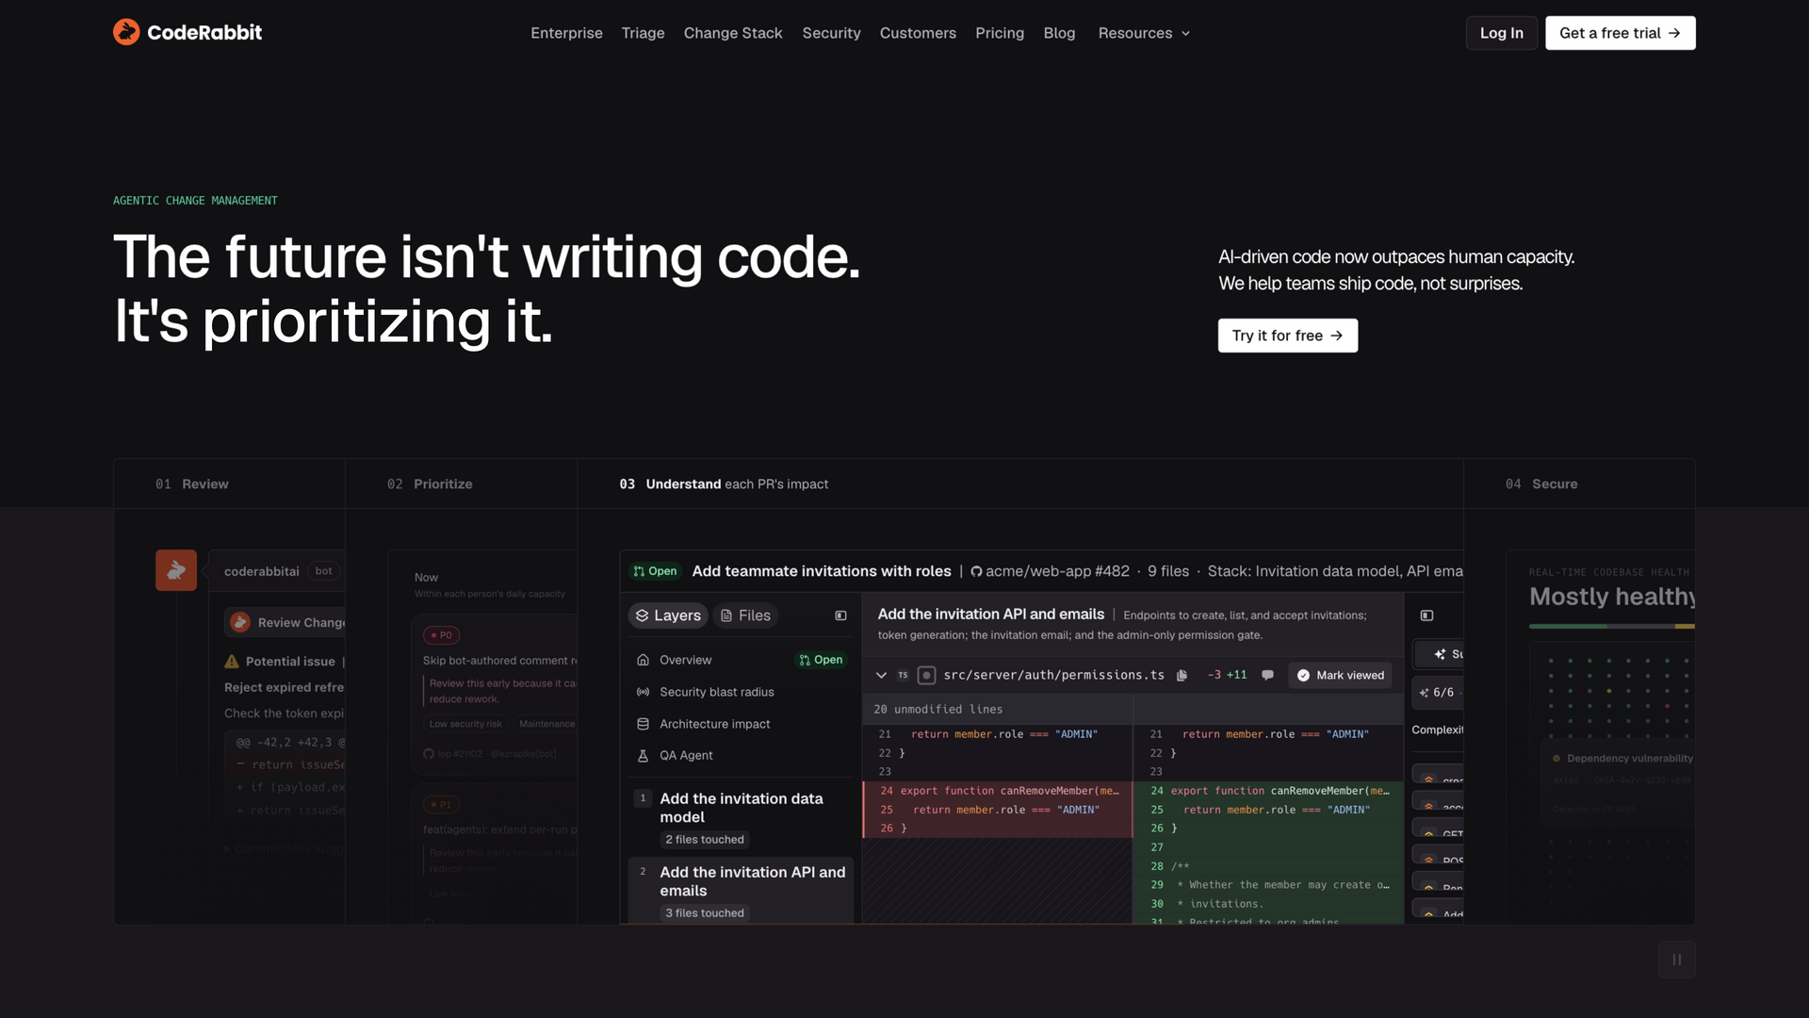Select the 02 Prioritize tab
Viewport: 1809px width, 1018px height.
461,484
